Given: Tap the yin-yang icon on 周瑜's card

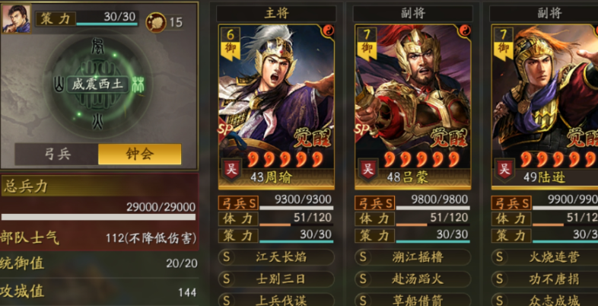Looking at the screenshot, I should [328, 30].
